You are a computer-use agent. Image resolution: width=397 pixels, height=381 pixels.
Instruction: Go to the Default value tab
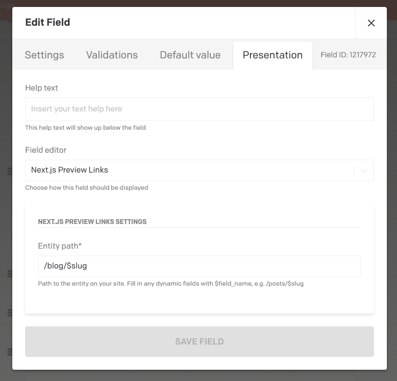(190, 55)
